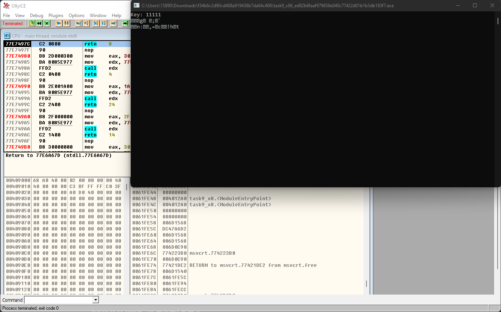This screenshot has width=501, height=312.
Task: Pause execution with the pause icon
Action: click(67, 24)
